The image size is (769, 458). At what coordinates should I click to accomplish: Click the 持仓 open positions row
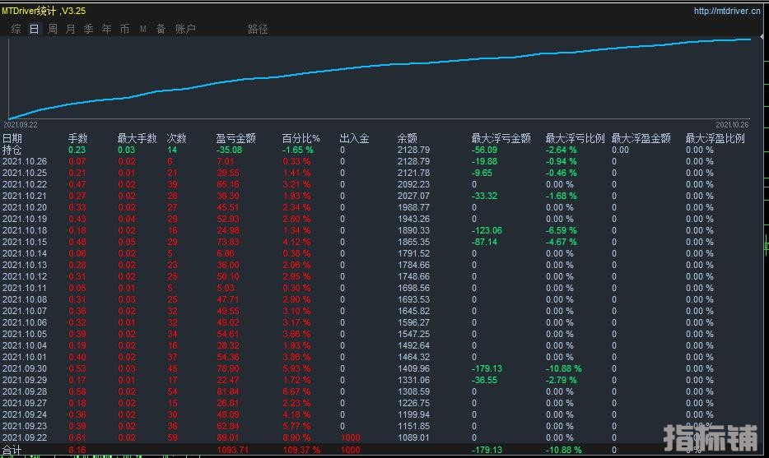coord(12,150)
